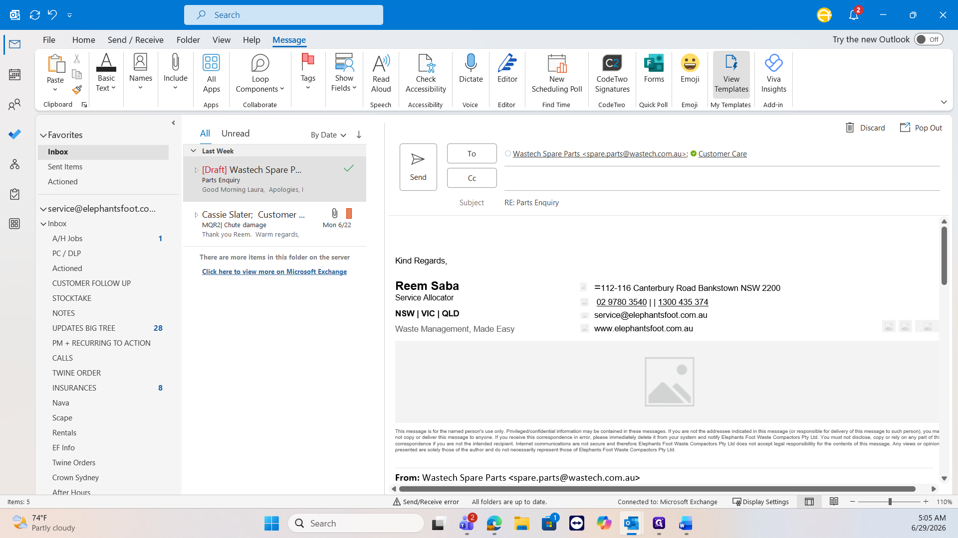Screen dimensions: 958x538
Task: Click the Copy icon in Clipboard group
Action: click(x=77, y=74)
